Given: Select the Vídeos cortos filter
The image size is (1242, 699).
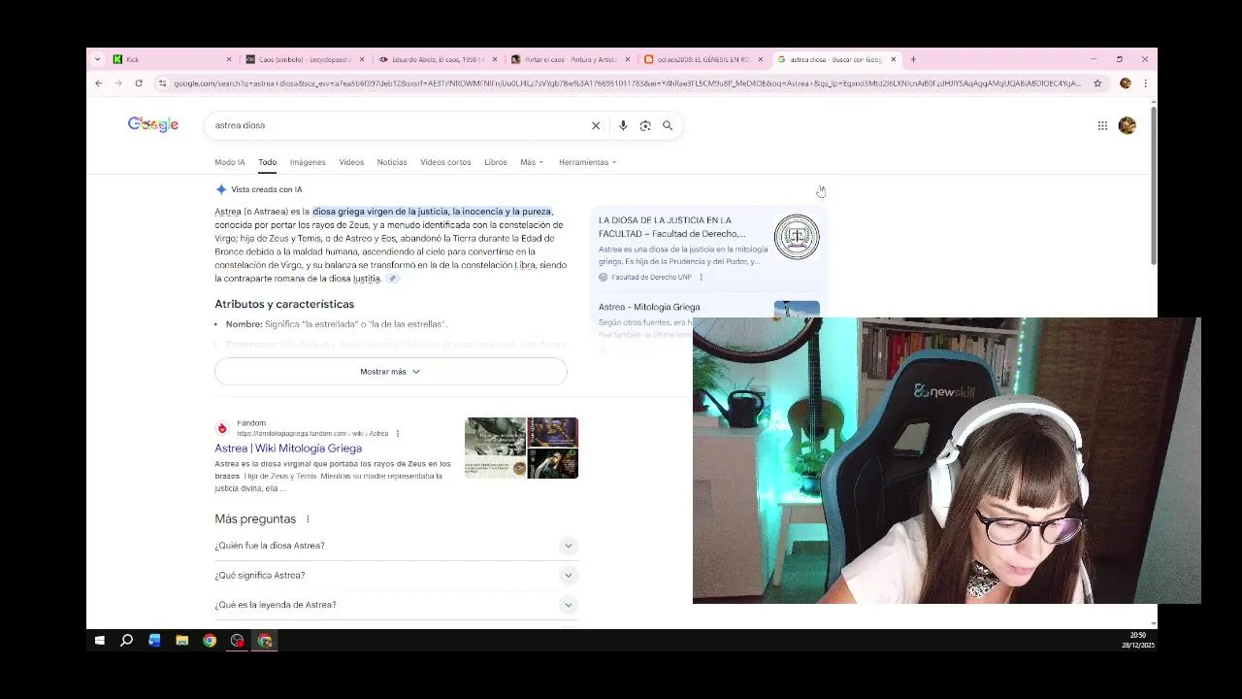Looking at the screenshot, I should [445, 162].
